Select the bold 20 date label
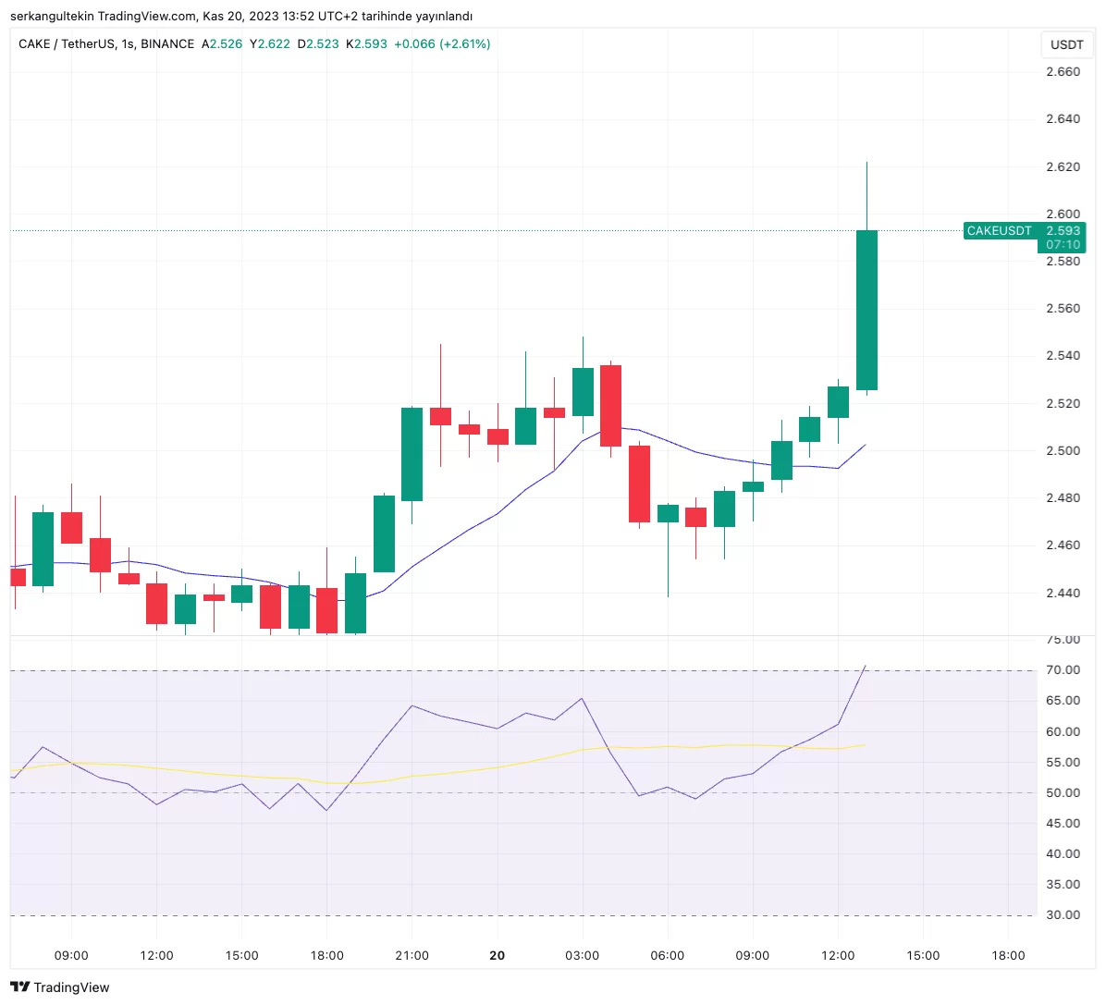Image resolution: width=1106 pixels, height=1005 pixels. click(x=497, y=955)
